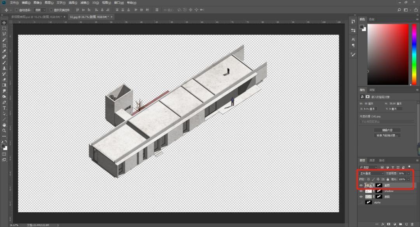
Task: Close the 02.jpg document tab
Action: point(112,17)
